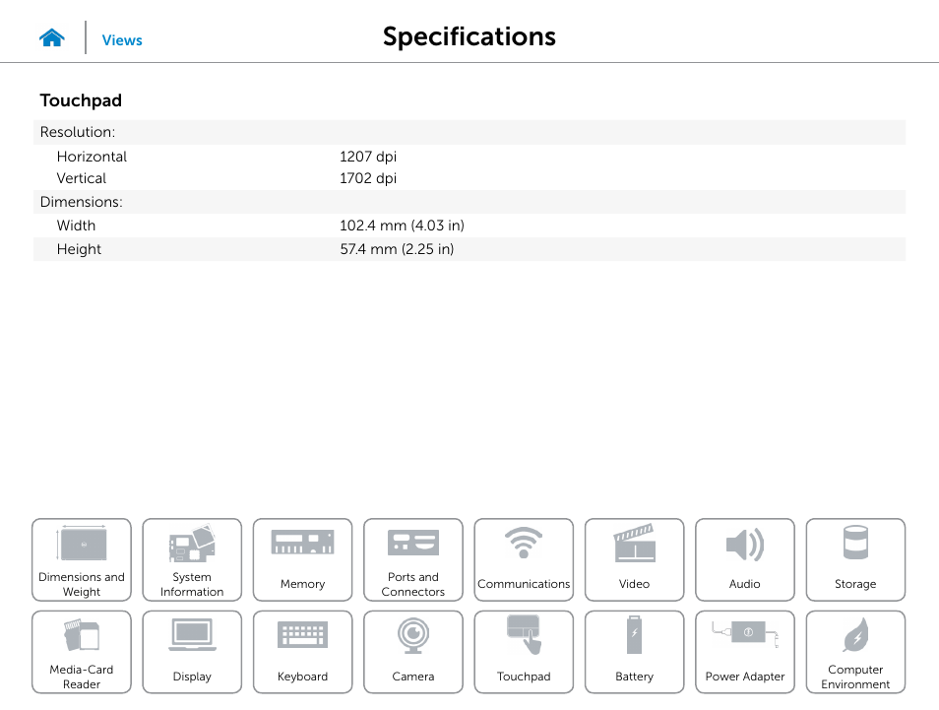Click the Dimensions: row label
939x710 pixels.
[x=81, y=202]
